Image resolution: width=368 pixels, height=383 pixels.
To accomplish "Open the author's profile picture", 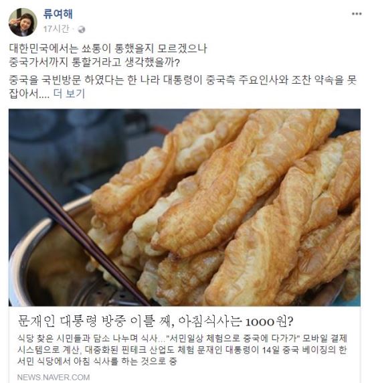I will (x=23, y=22).
